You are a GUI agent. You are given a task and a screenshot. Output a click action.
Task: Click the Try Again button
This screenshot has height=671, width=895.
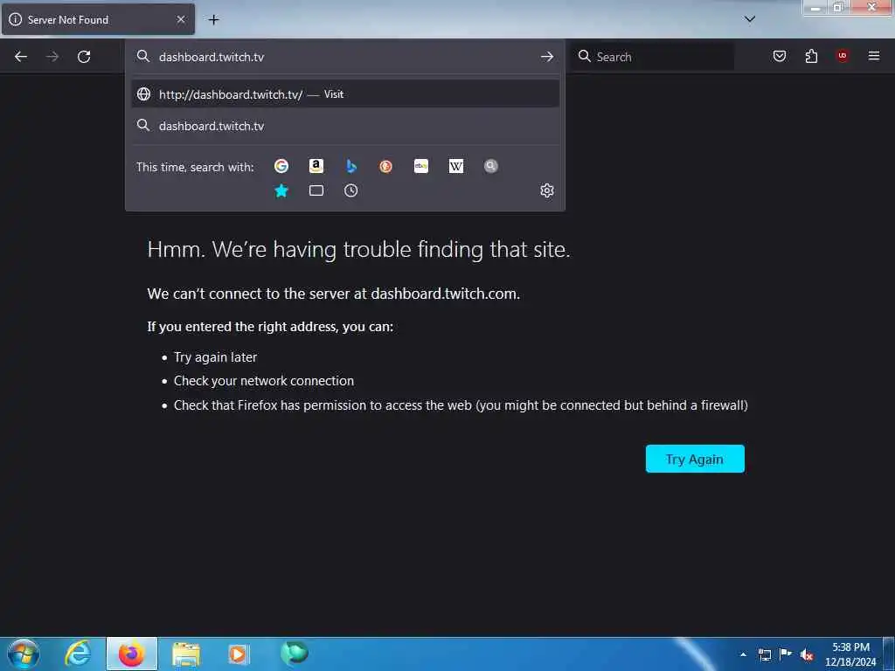695,459
